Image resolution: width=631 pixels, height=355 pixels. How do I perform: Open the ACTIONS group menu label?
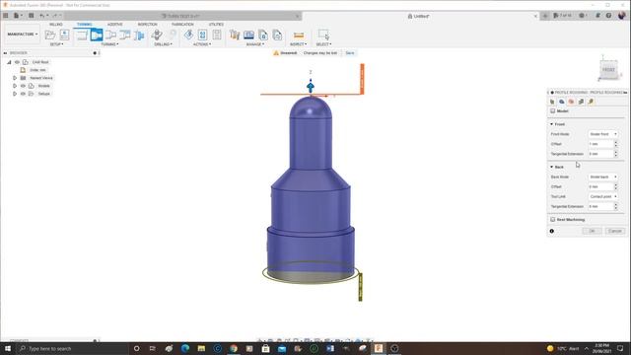202,44
